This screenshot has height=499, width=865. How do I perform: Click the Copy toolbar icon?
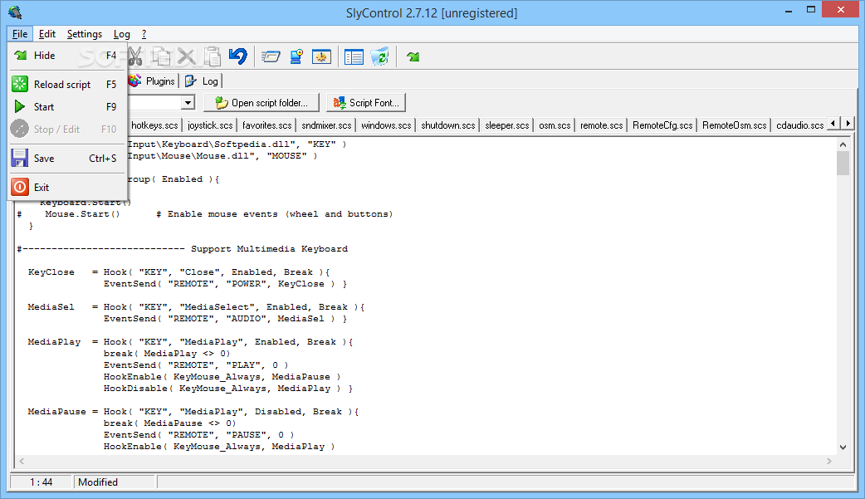[161, 56]
